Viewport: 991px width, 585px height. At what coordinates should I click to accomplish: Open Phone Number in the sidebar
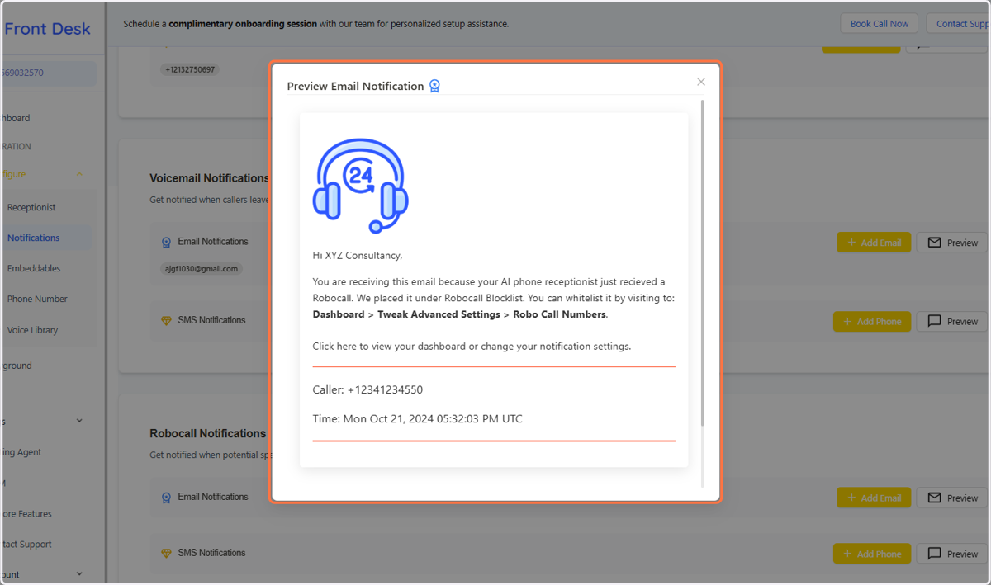(x=37, y=299)
